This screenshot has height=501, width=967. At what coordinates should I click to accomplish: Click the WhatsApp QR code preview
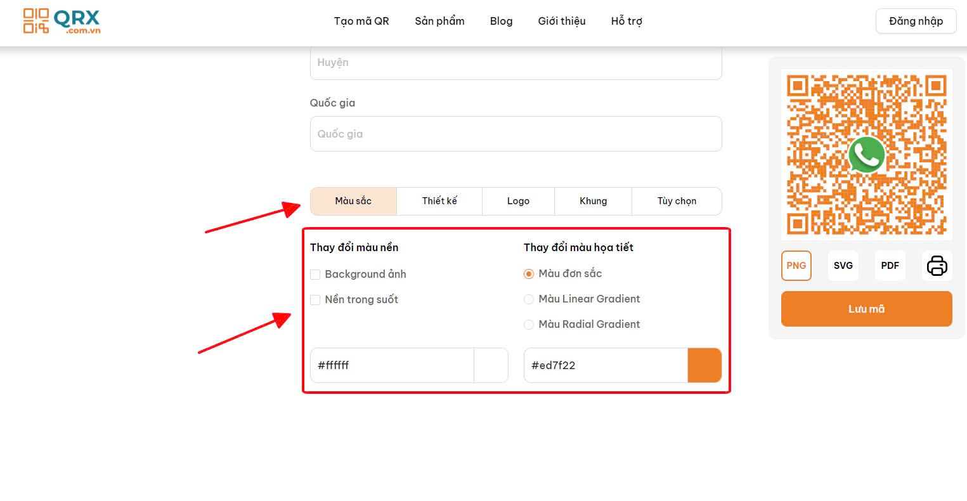[866, 155]
